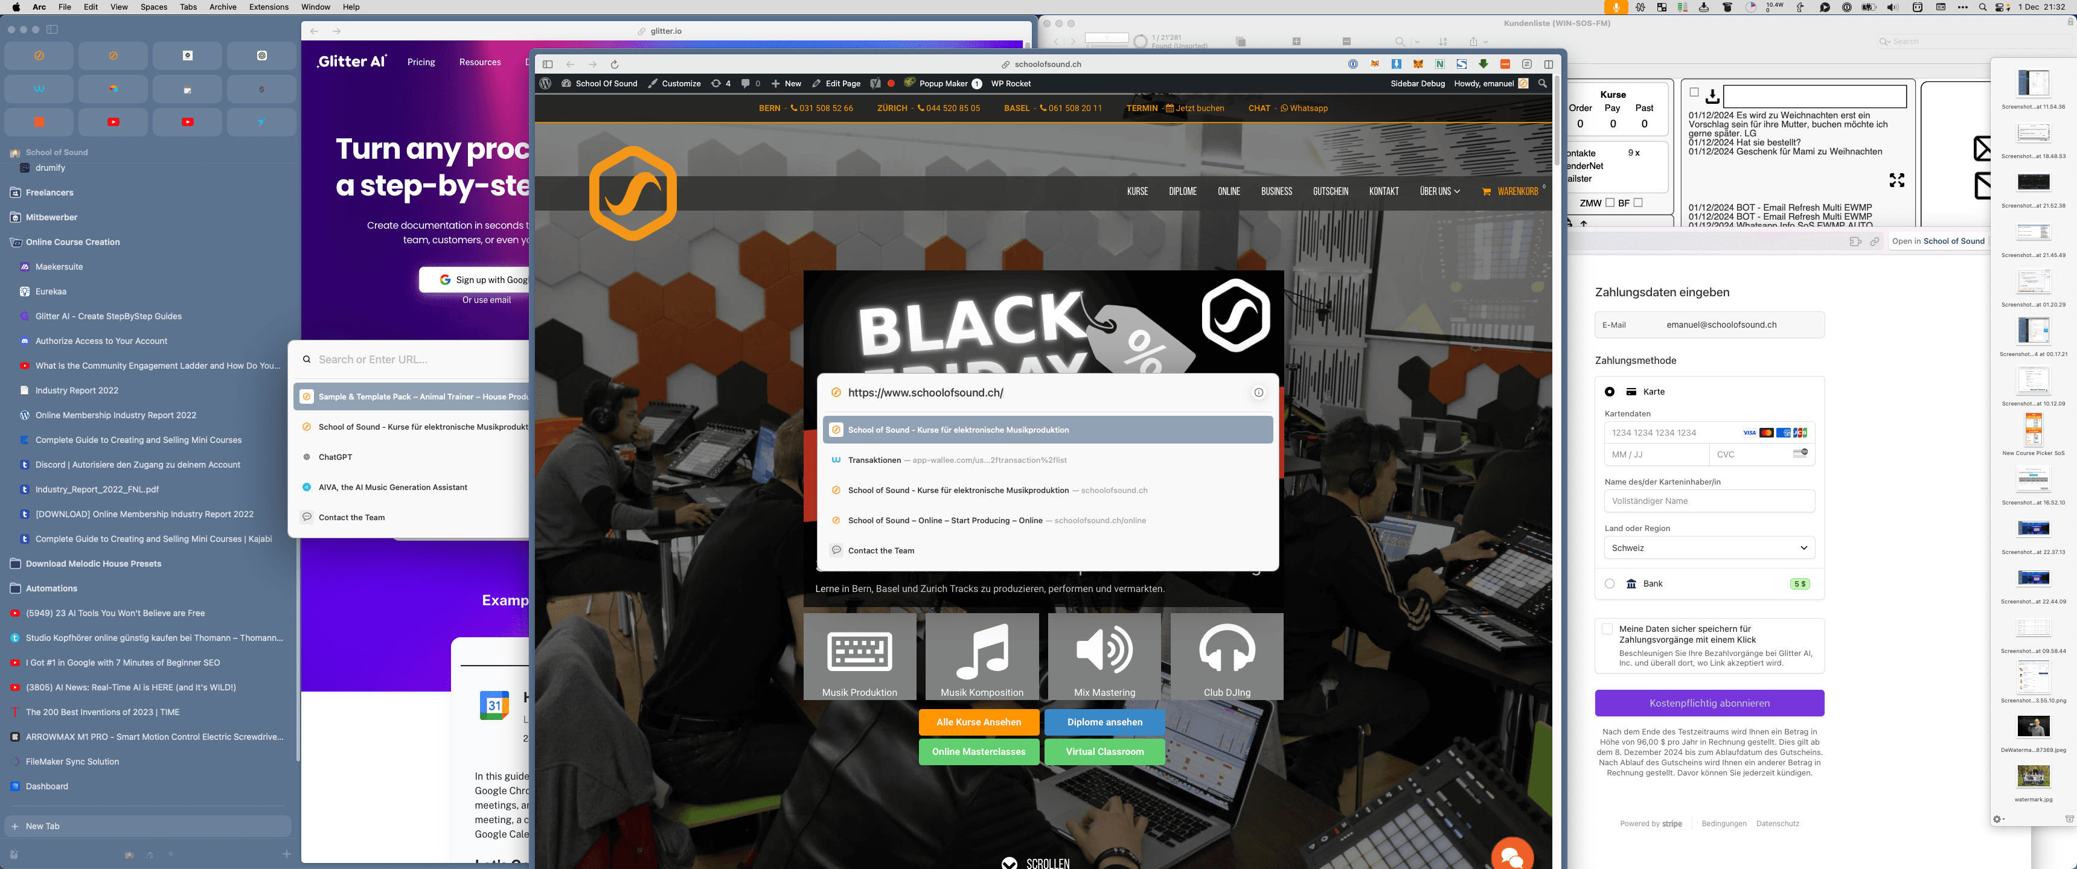Screen dimensions: 2077x869
Task: Check the save payment data with one click box
Action: 1607,629
